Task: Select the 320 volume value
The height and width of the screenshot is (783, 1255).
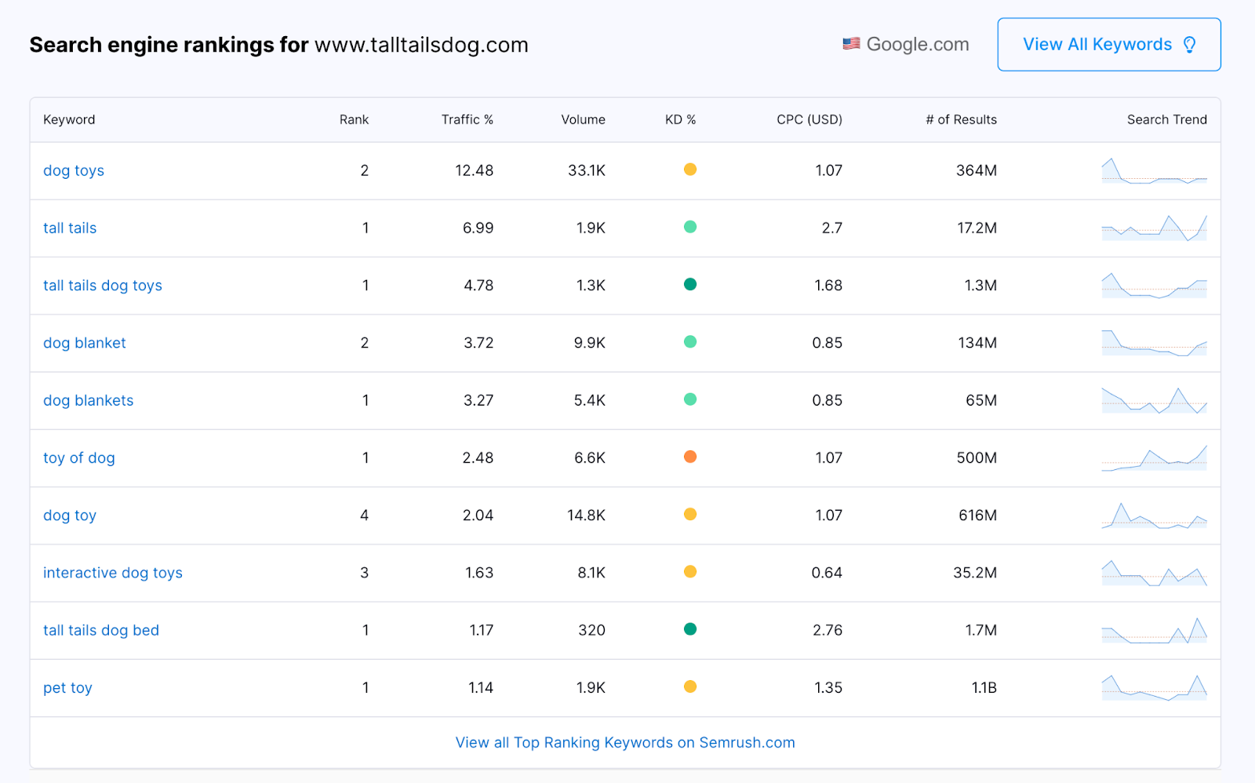Action: pos(592,630)
